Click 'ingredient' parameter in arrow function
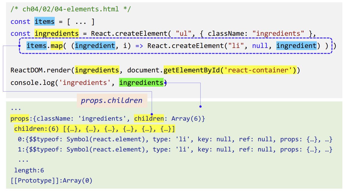 click(x=95, y=46)
